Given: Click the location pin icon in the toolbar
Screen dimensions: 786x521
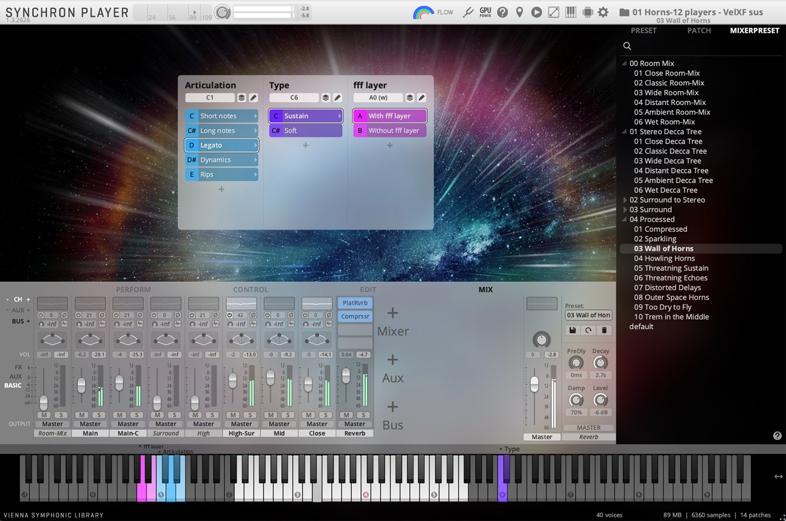Looking at the screenshot, I should [520, 11].
